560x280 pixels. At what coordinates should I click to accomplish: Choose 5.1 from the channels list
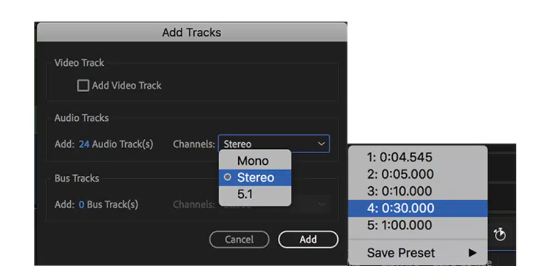pos(245,194)
